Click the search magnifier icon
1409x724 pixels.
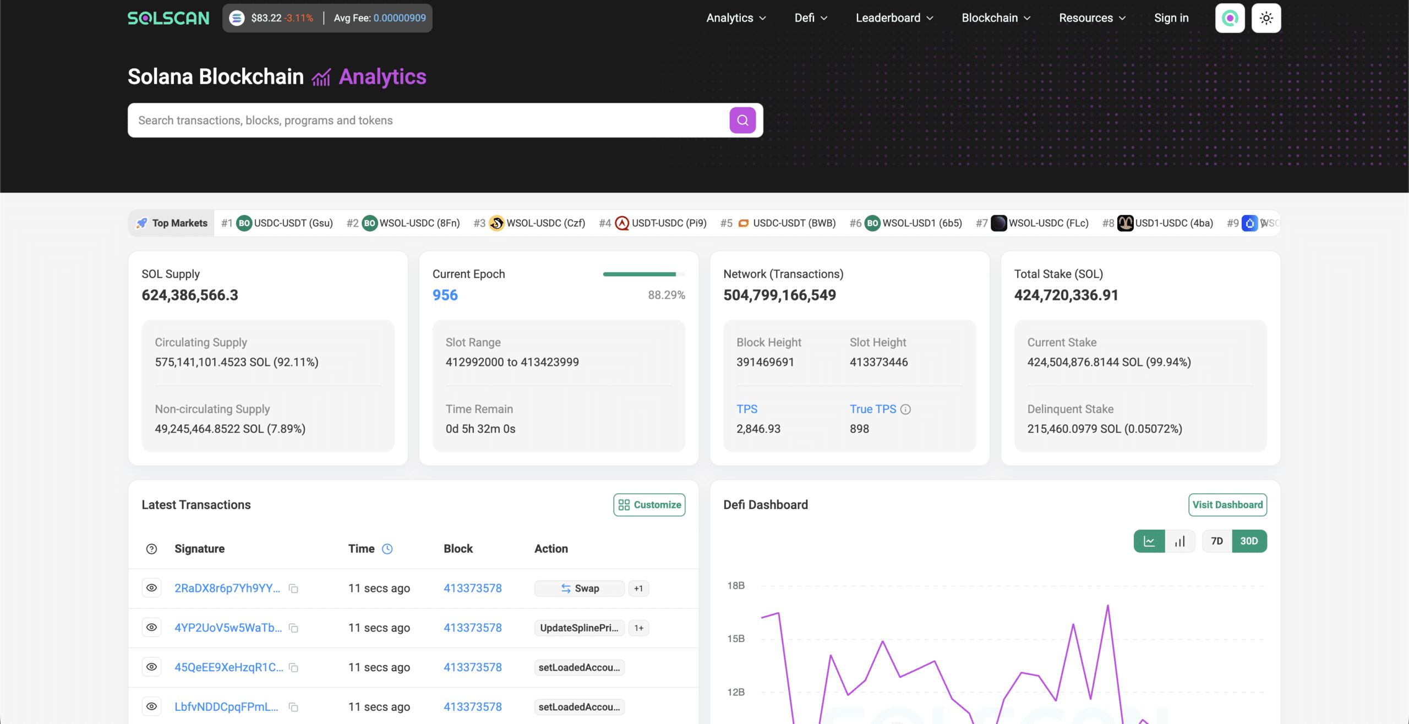click(742, 120)
